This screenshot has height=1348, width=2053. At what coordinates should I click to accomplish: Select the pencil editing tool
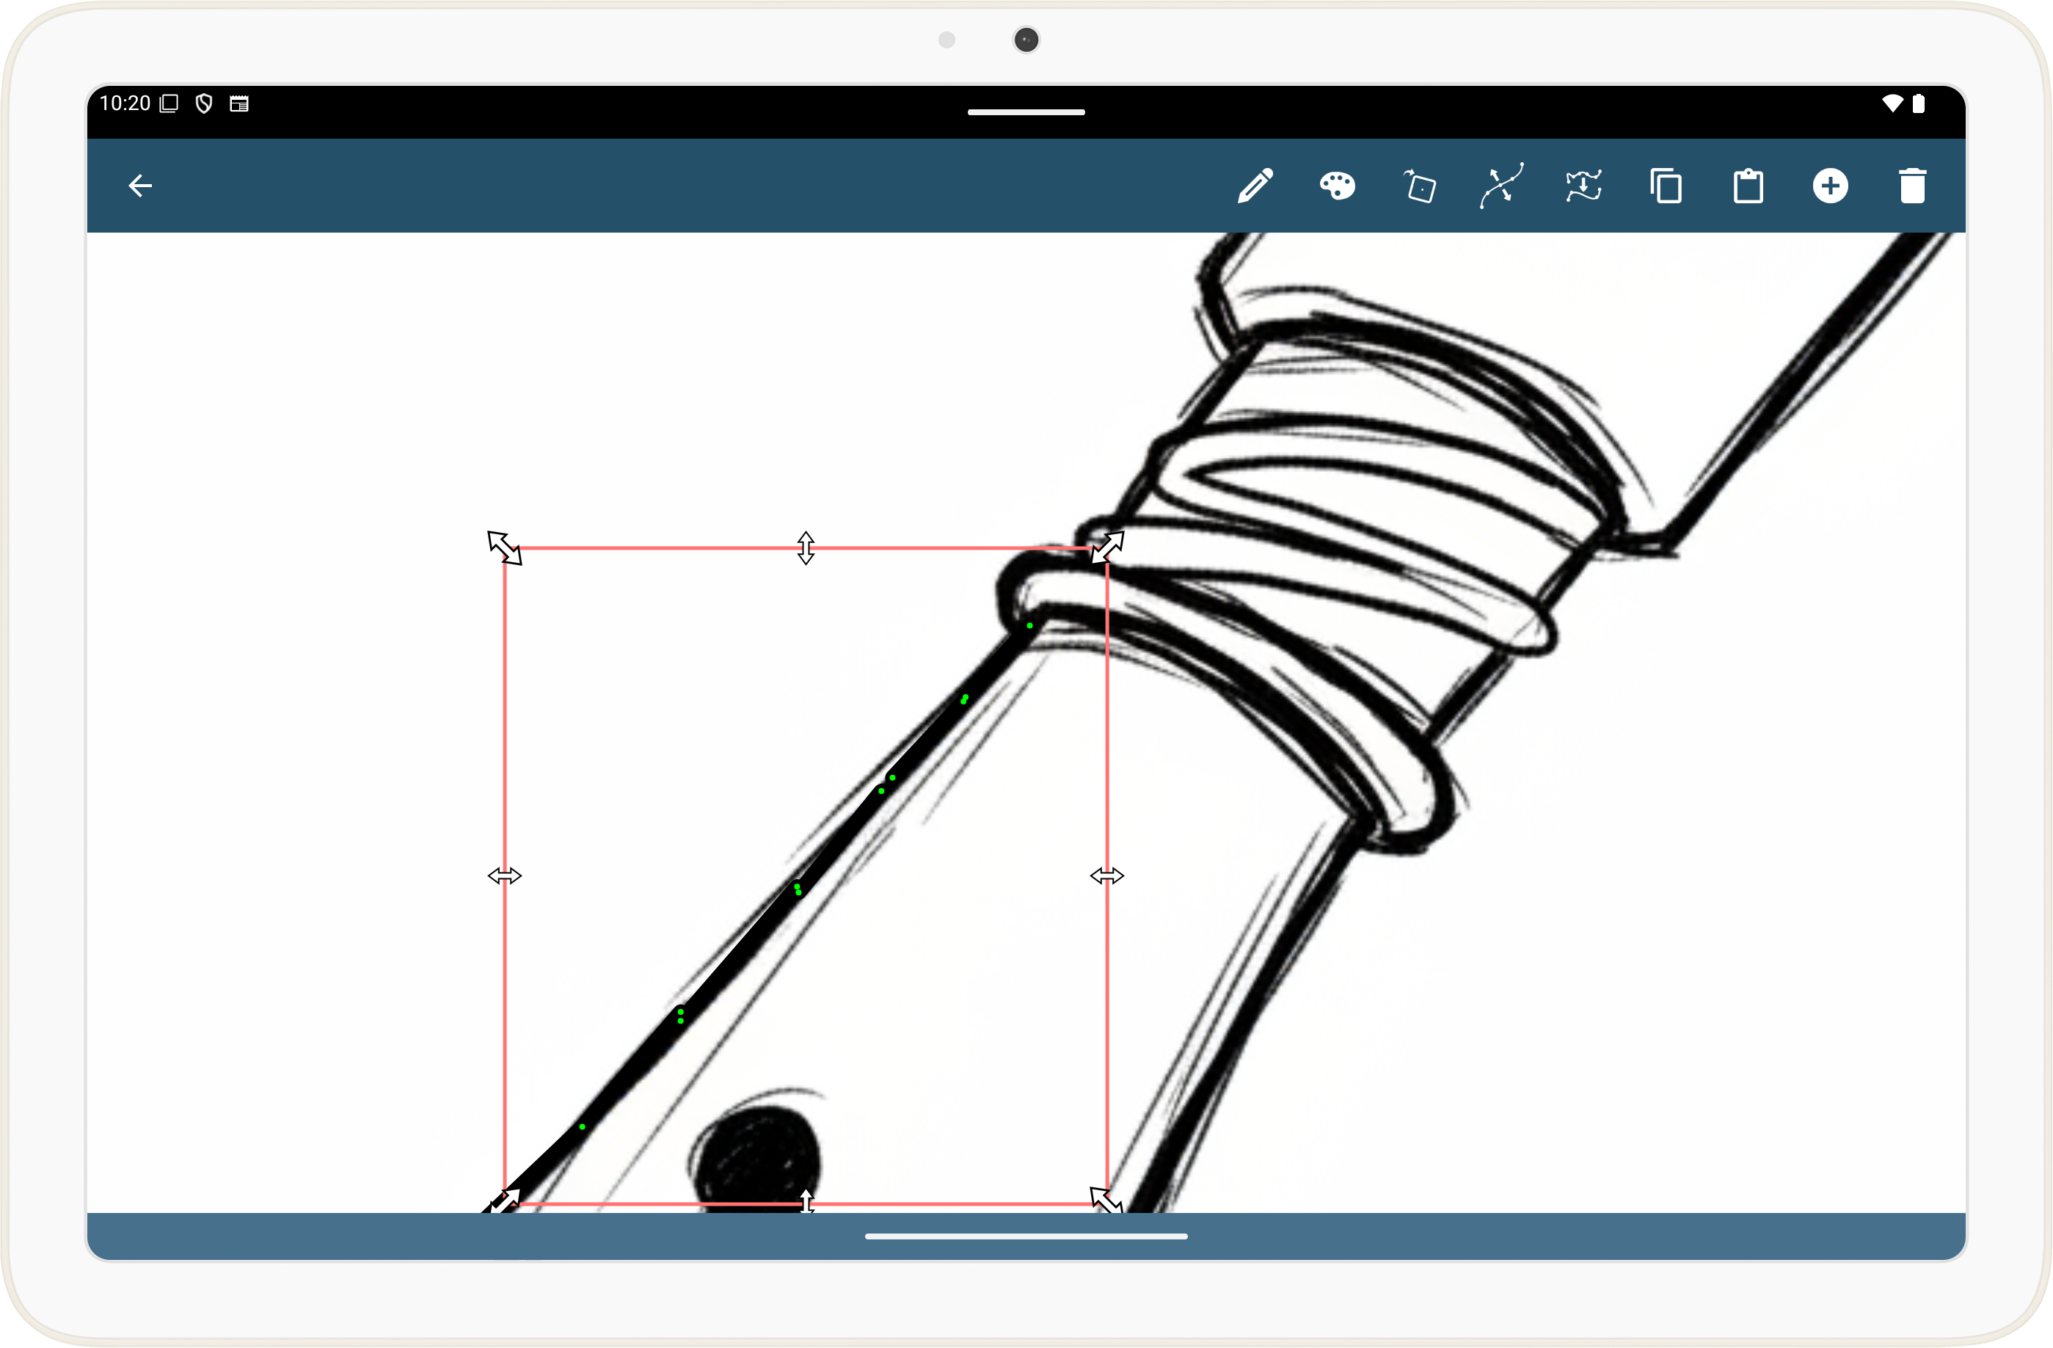(x=1257, y=185)
